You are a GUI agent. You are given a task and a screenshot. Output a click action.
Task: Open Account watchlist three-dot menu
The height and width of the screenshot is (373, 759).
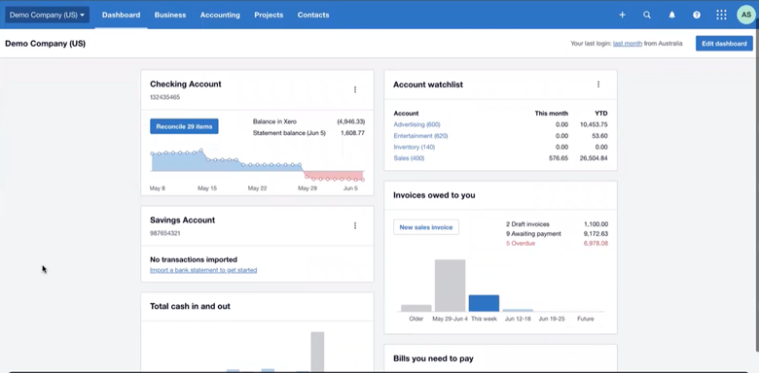[x=598, y=85]
